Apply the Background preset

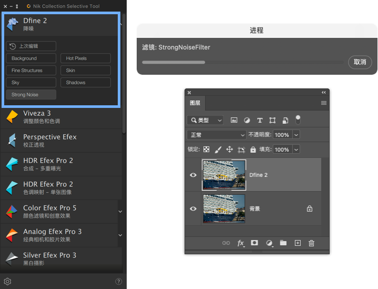tap(31, 58)
